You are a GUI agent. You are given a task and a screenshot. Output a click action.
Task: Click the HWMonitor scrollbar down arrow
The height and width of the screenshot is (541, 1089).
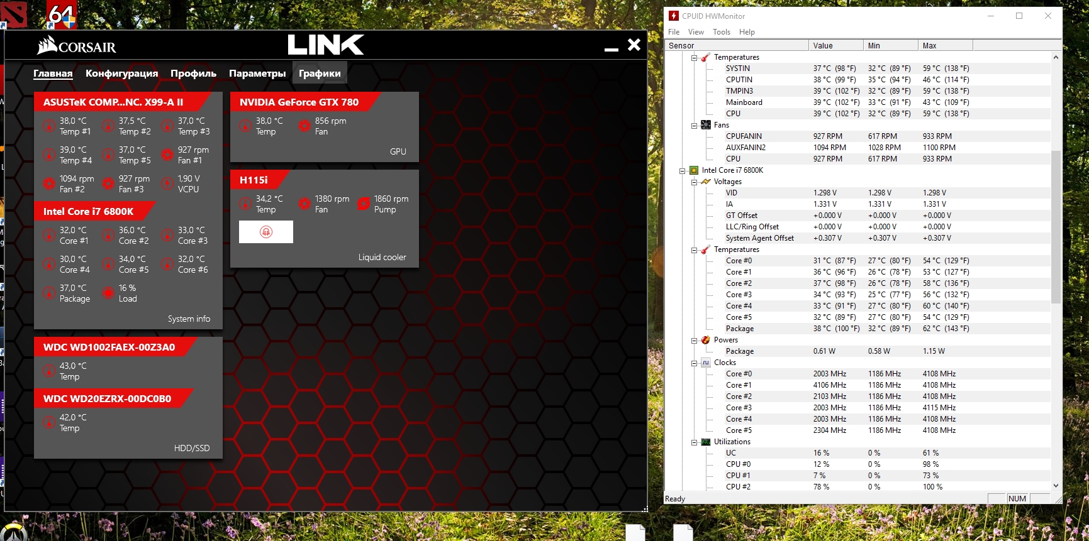point(1056,486)
